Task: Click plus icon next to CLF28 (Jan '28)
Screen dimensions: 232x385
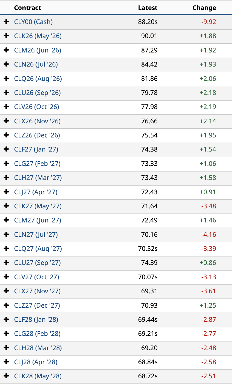Action: [x=6, y=319]
